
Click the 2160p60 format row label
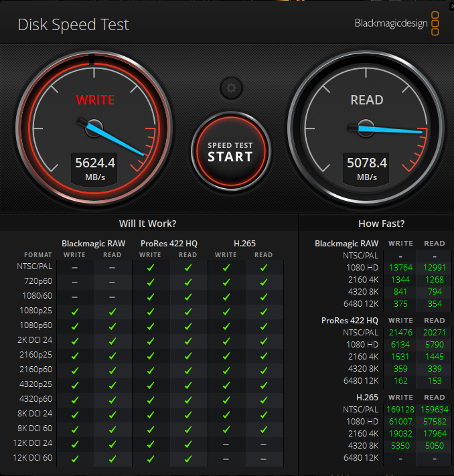coord(36,370)
